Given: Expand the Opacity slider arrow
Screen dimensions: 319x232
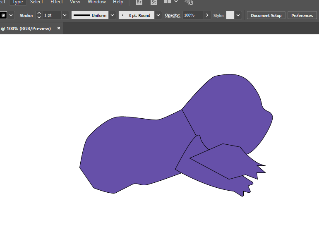Looking at the screenshot, I should [x=207, y=15].
